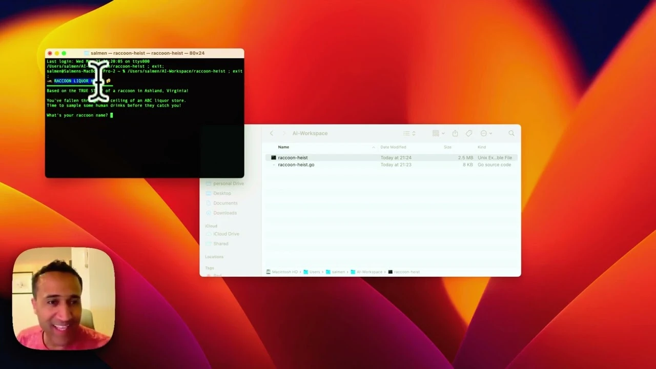Image resolution: width=656 pixels, height=369 pixels.
Task: Sort files by the Date Modified column
Action: coord(393,147)
